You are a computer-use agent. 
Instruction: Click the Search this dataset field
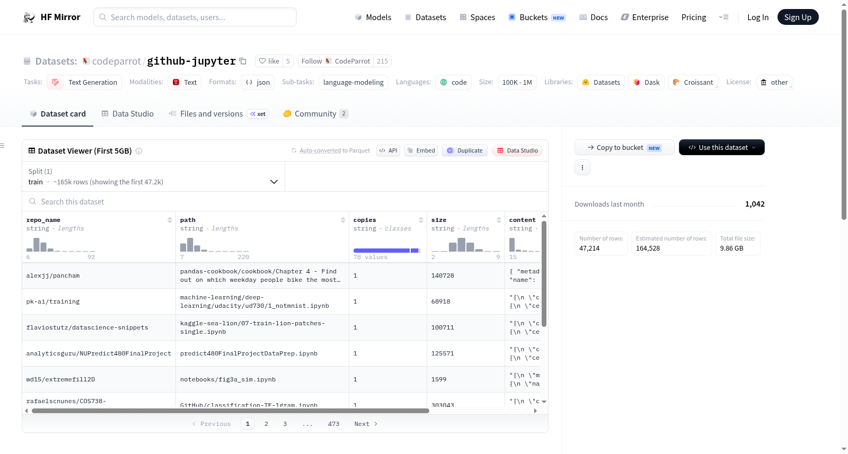(x=285, y=201)
